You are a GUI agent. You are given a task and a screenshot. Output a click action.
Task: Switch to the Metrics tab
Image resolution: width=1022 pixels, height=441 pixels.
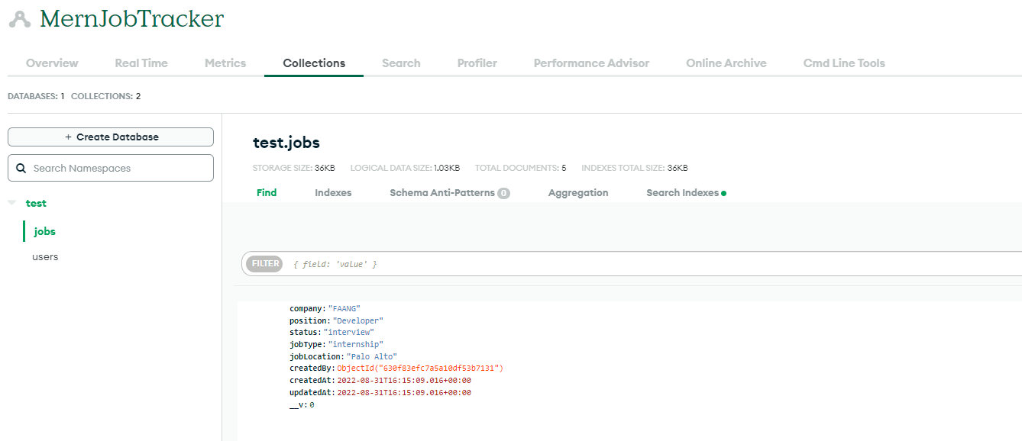[225, 63]
